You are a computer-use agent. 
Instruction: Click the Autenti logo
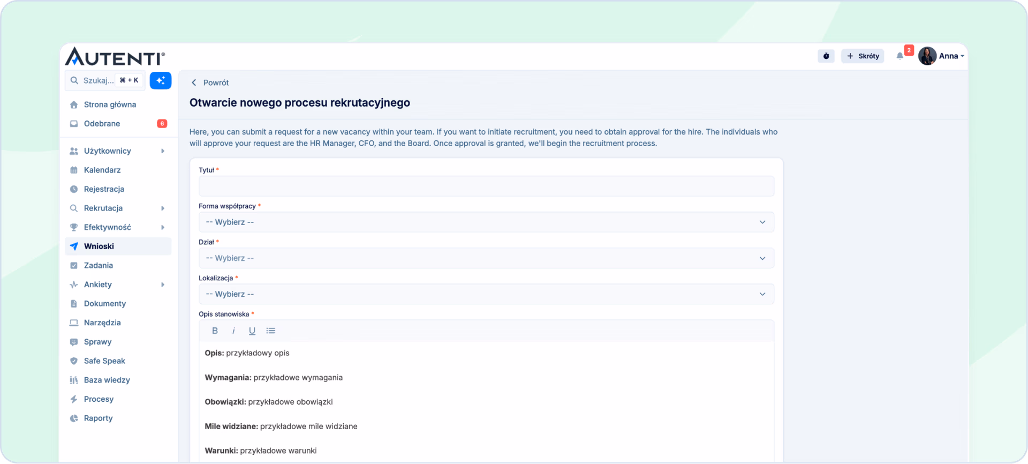[x=115, y=56]
